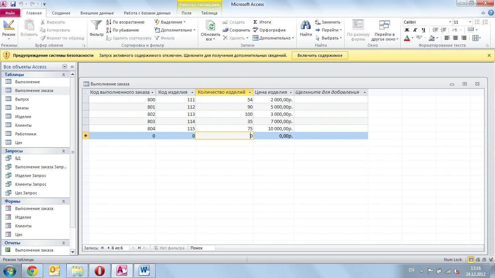Screen dimensions: 495x278
Task: Select cell with price 7 000,00р.
Action: coord(273,121)
